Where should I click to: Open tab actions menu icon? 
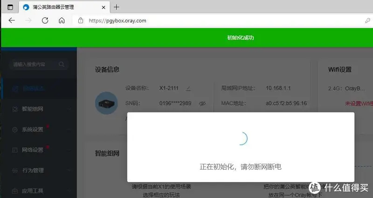(10, 7)
